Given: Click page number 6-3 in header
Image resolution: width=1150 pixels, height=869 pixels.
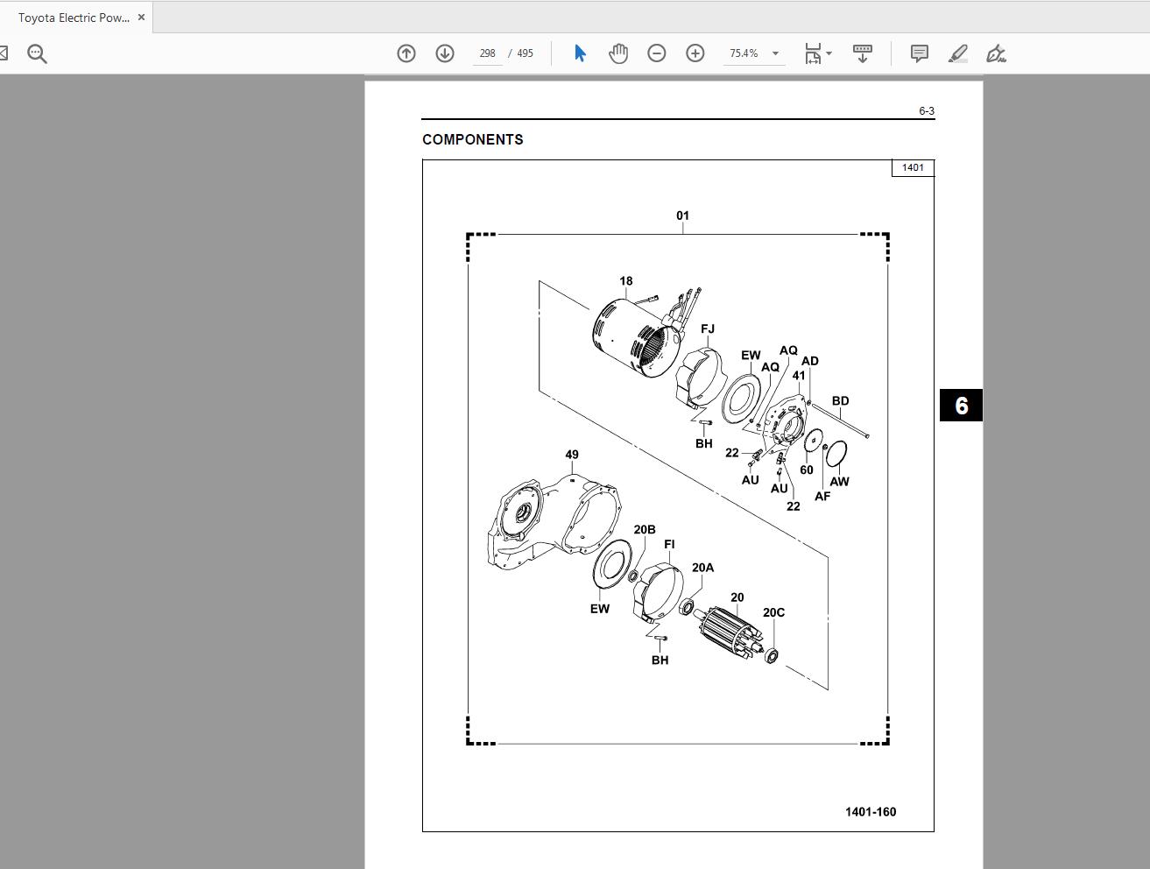Looking at the screenshot, I should click(927, 111).
